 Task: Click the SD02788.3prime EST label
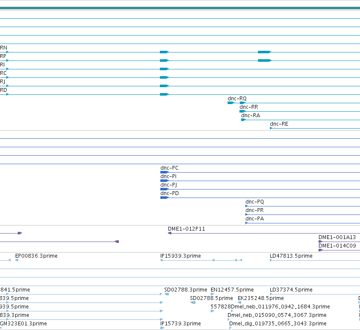[186, 290]
